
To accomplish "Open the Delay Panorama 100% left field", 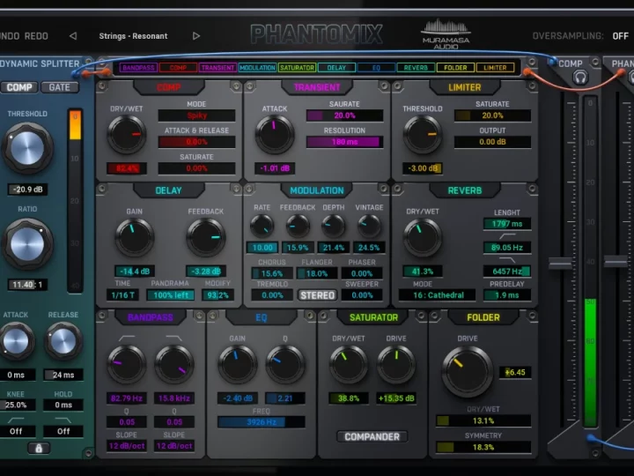I will point(170,295).
